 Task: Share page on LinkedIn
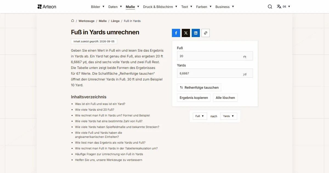coord(196,33)
